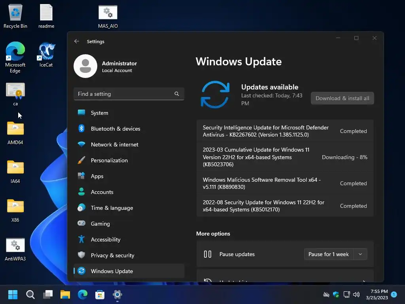
Task: Select the Personalization category
Action: click(x=129, y=160)
